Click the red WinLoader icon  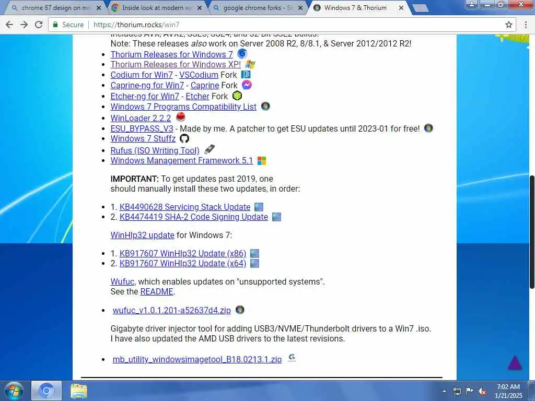(x=180, y=117)
